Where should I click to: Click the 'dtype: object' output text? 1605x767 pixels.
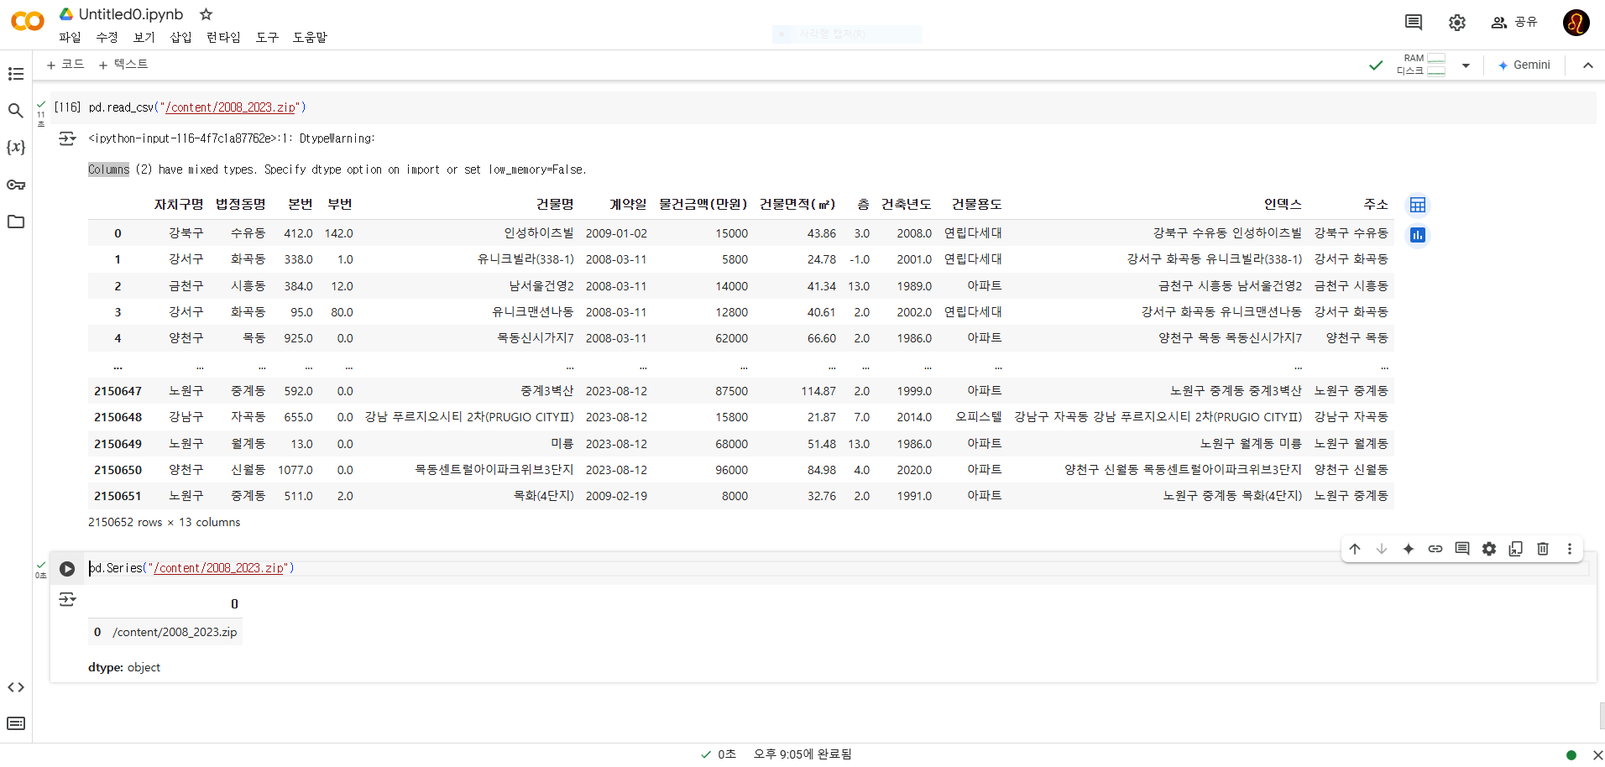point(124,667)
